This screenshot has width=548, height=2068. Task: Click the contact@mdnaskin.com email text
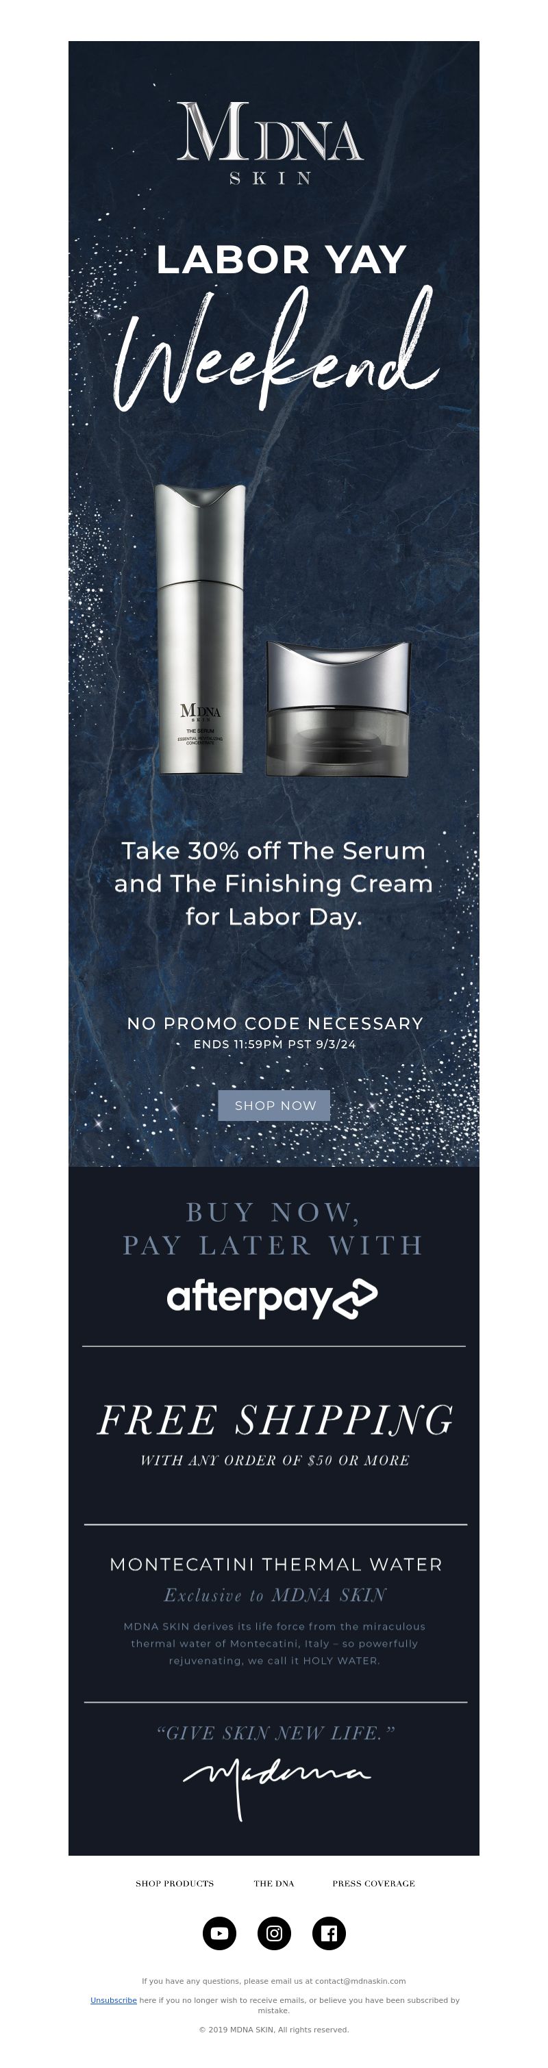[360, 1980]
